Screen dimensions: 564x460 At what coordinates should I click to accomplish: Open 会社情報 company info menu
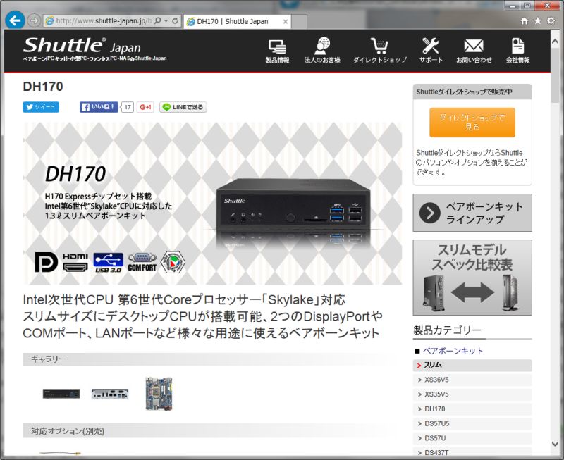[x=518, y=51]
